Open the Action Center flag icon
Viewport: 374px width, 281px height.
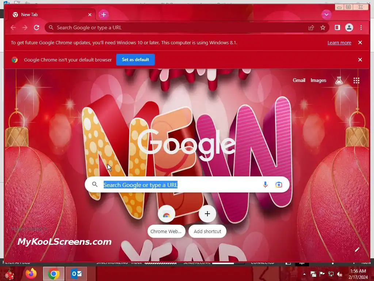[322, 274]
